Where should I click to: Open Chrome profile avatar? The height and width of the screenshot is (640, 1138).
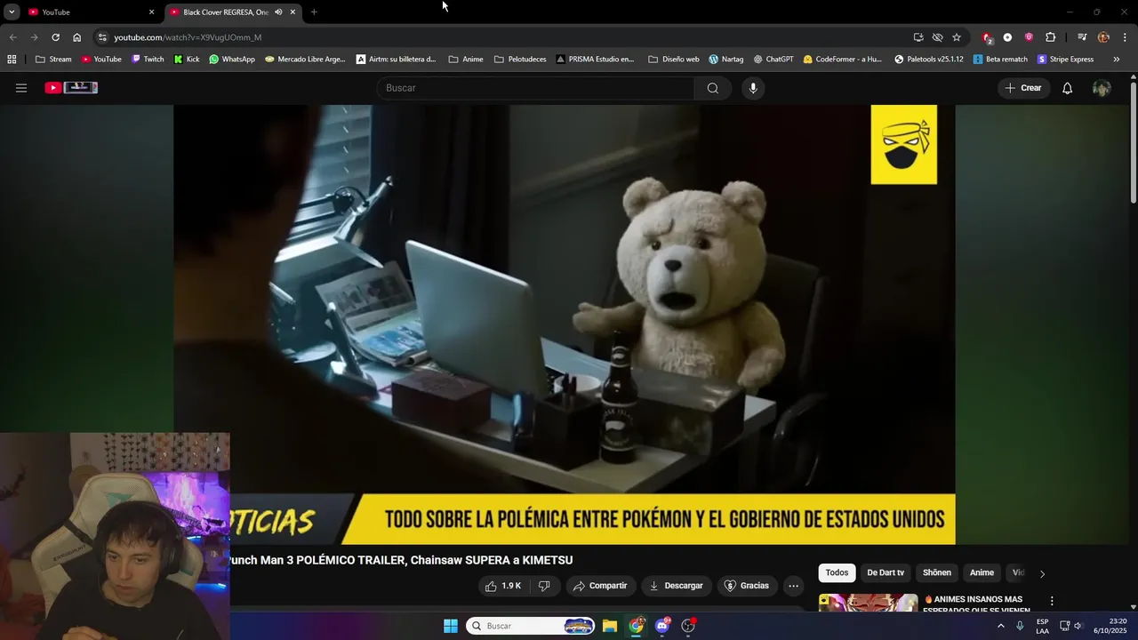[x=1103, y=37]
